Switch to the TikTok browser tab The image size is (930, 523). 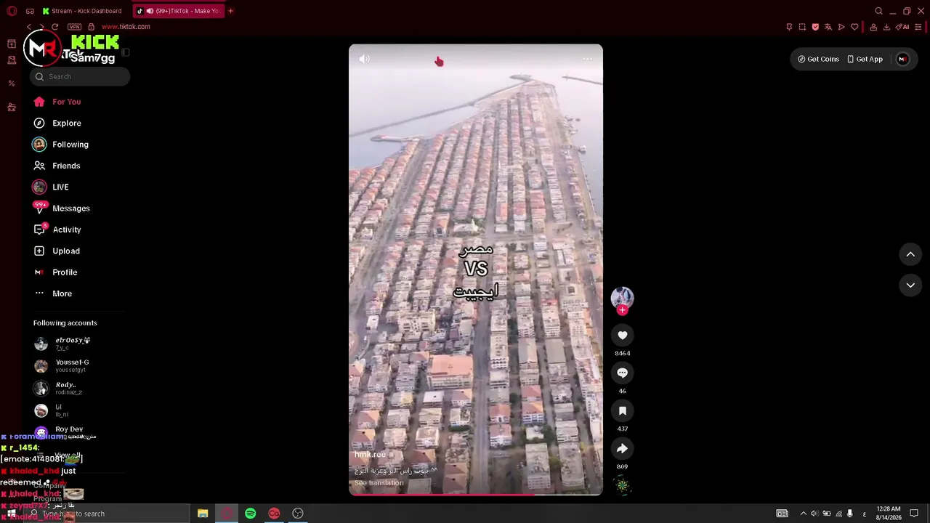click(x=178, y=11)
